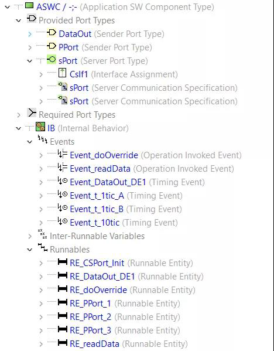The width and height of the screenshot is (274, 351).
Task: Click the green ASWC component type icon
Action: pos(29,6)
